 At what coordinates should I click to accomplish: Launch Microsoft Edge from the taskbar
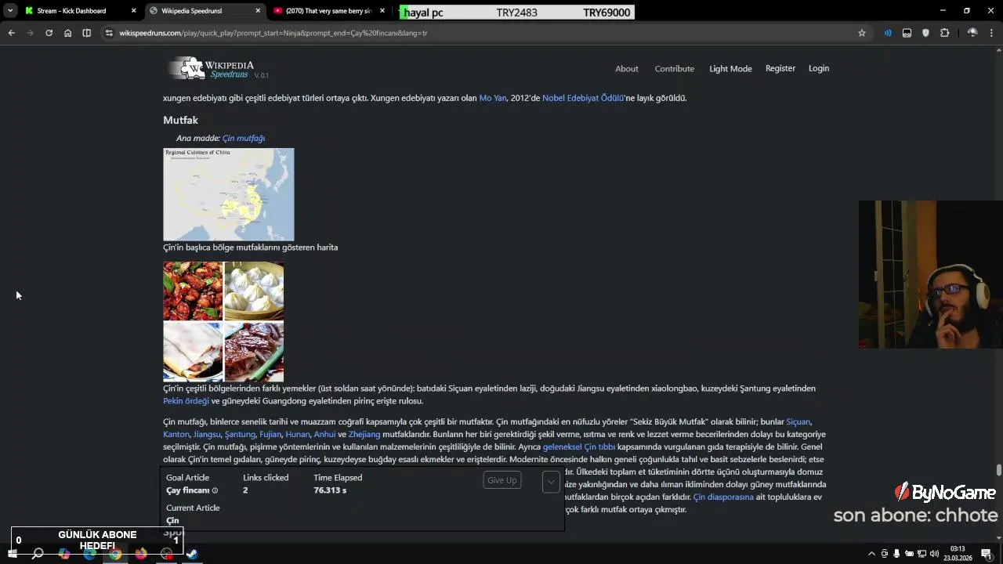(x=89, y=554)
